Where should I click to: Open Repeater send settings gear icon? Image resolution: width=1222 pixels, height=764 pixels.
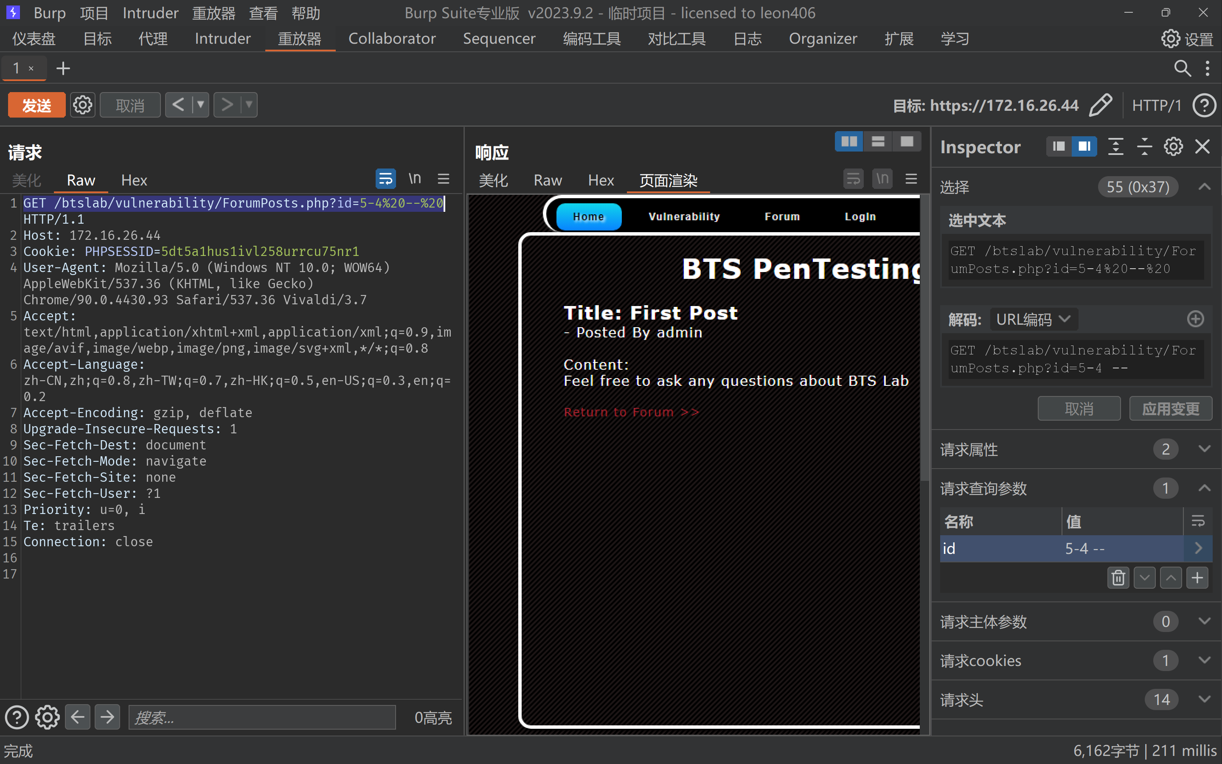click(x=82, y=105)
